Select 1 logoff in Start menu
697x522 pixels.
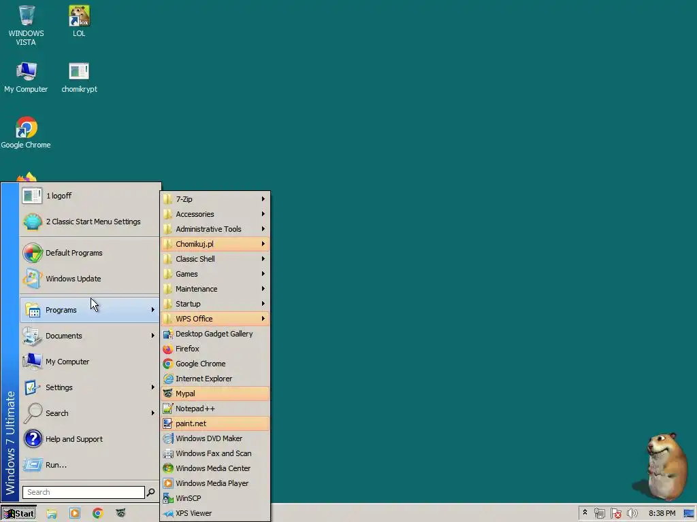point(89,196)
